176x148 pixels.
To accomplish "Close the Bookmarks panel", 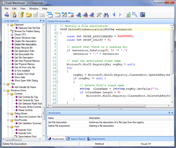I will (172, 113).
